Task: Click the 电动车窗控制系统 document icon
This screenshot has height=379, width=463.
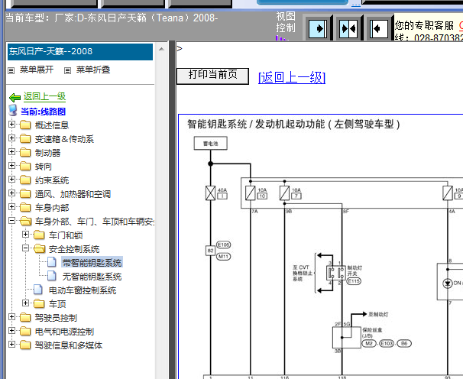Action: click(38, 290)
